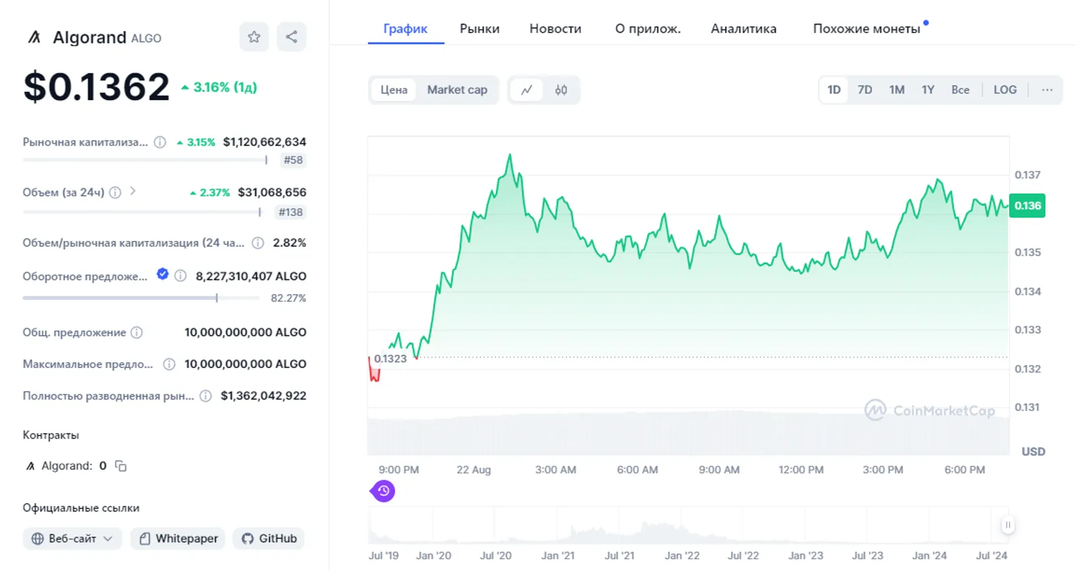Toggle chart to Цена

[x=394, y=90]
